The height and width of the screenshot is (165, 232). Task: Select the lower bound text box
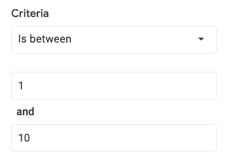coord(114,85)
